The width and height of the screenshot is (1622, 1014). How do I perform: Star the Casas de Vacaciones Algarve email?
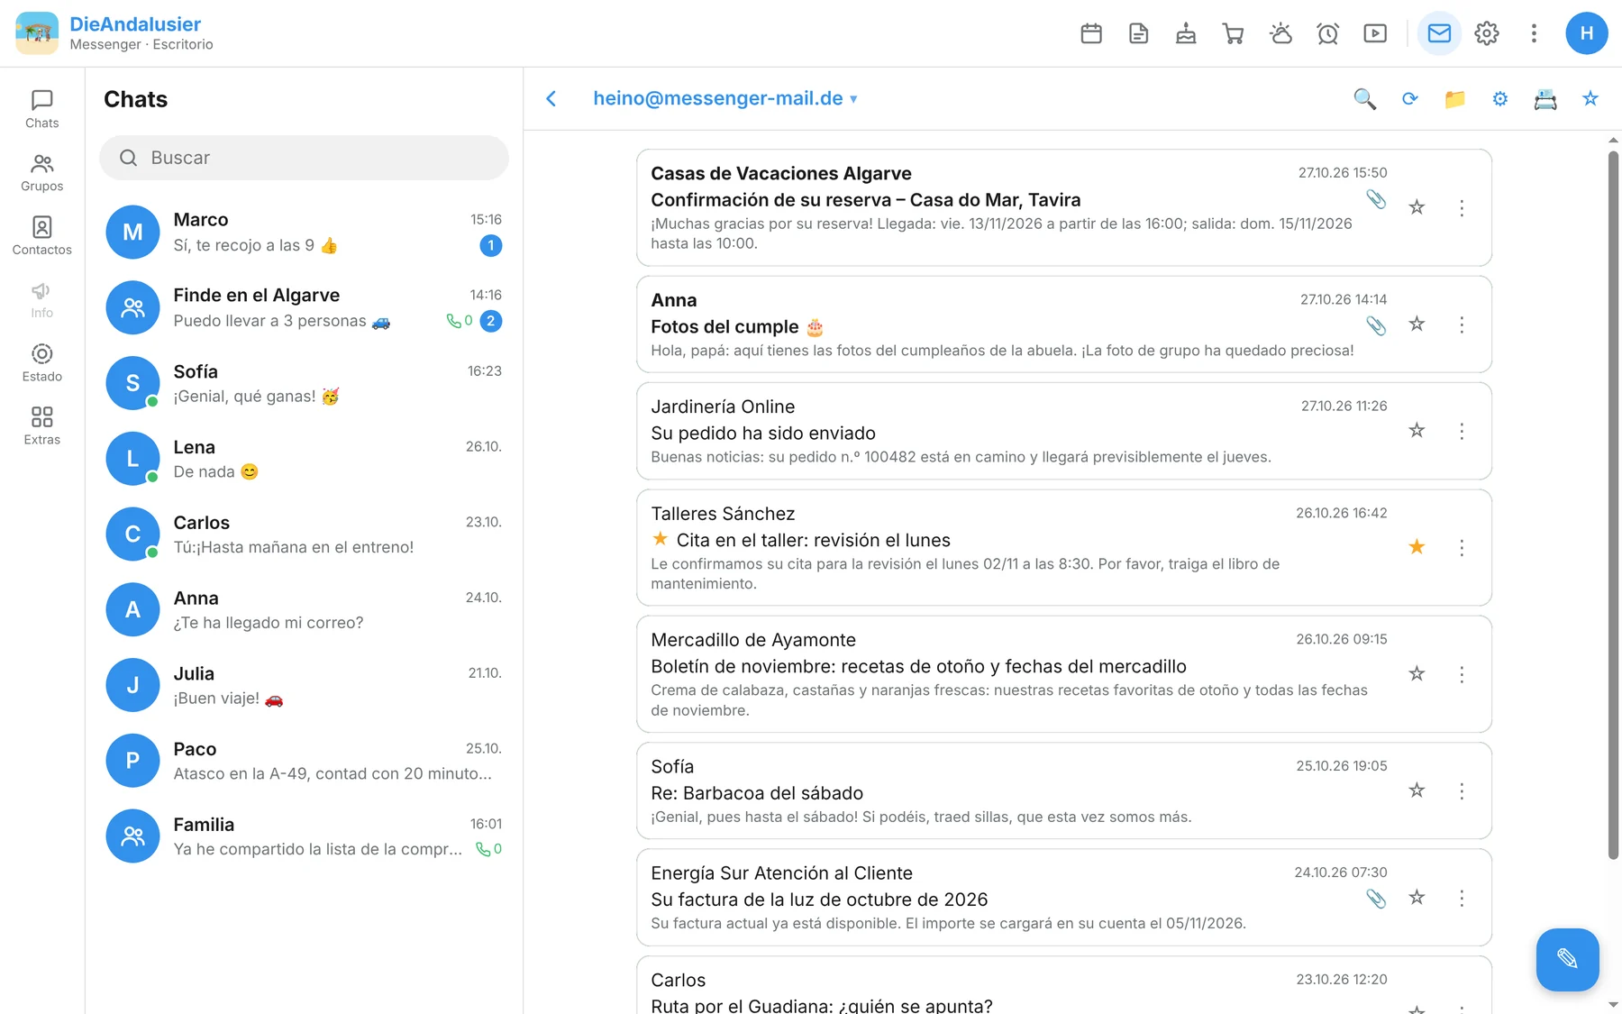(x=1417, y=207)
